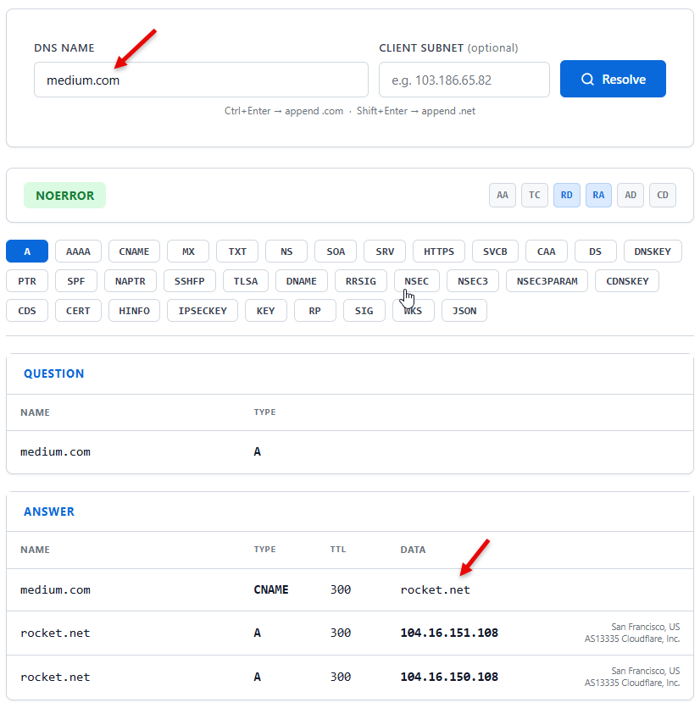Choose the HTTPS record type
This screenshot has height=708, width=700.
[439, 252]
